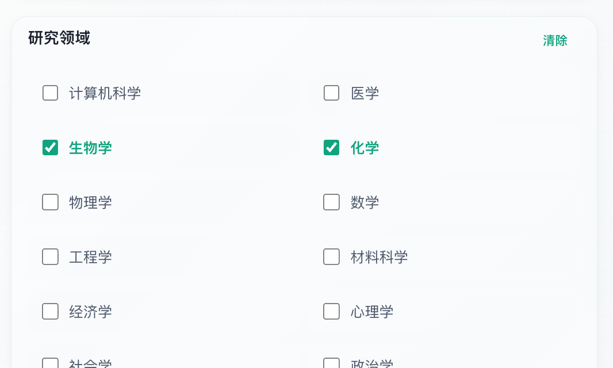Select the 数学 checkbox

coord(331,202)
